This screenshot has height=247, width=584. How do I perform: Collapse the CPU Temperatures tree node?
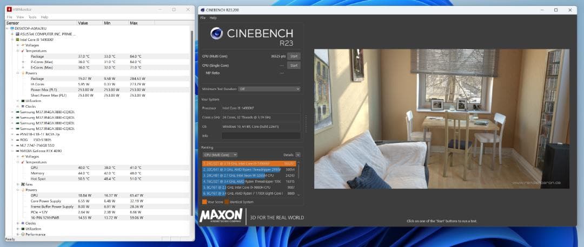coord(17,51)
